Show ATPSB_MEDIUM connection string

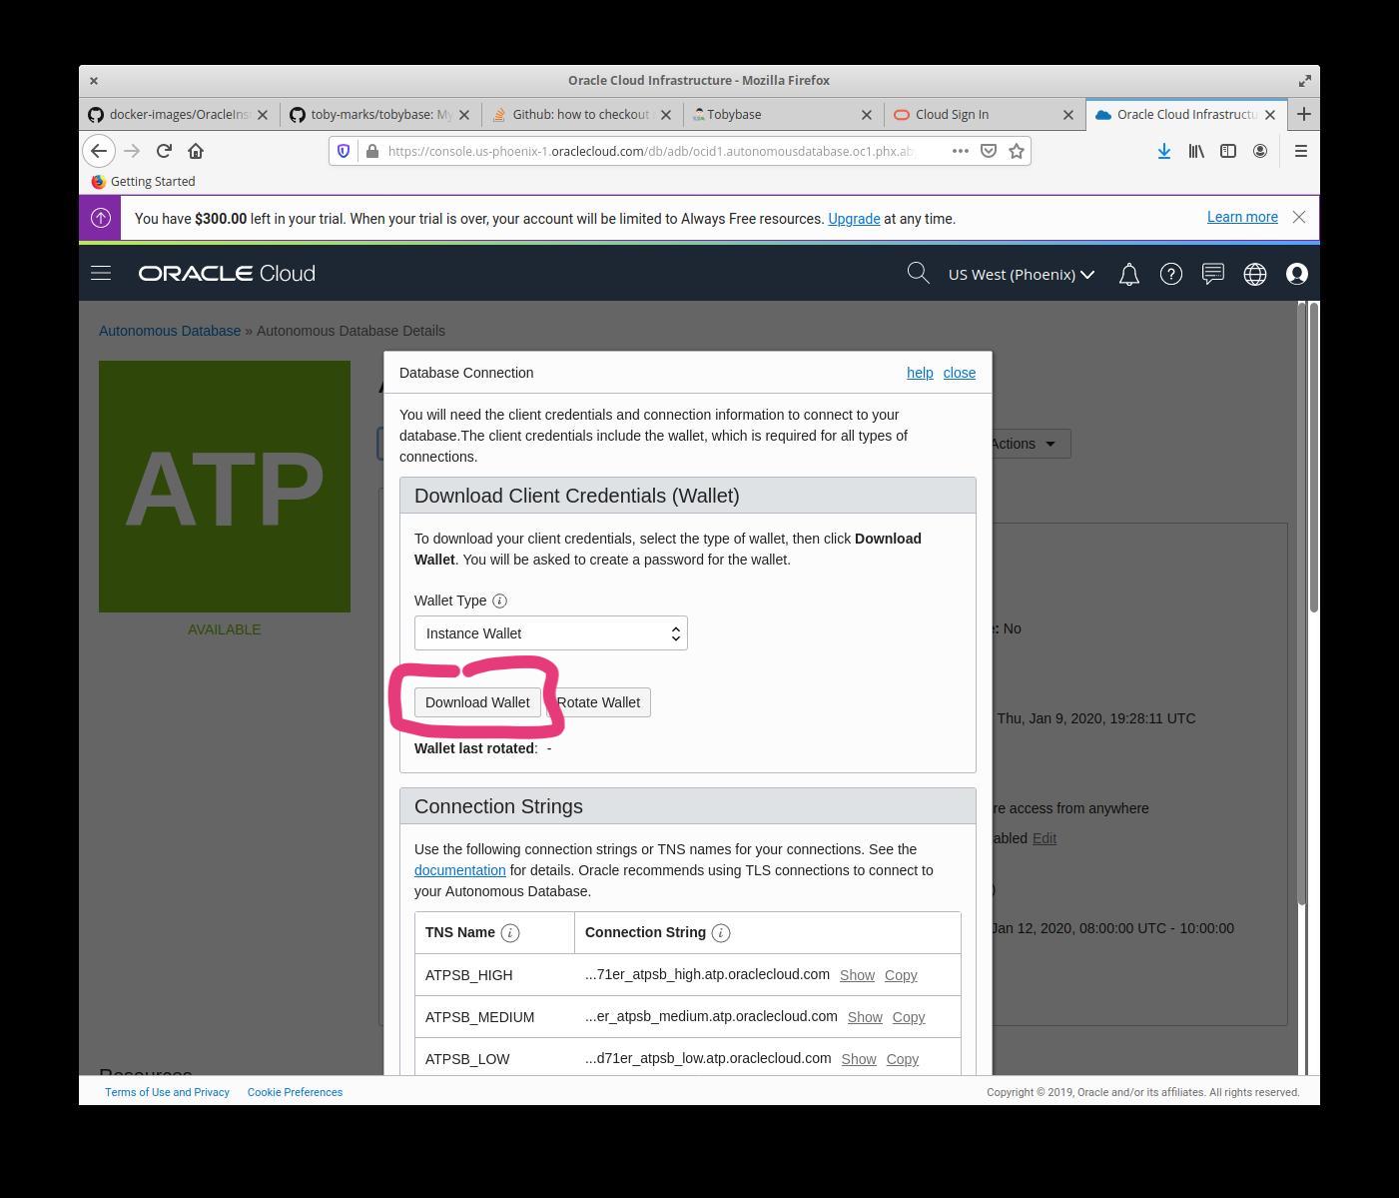[865, 1017]
